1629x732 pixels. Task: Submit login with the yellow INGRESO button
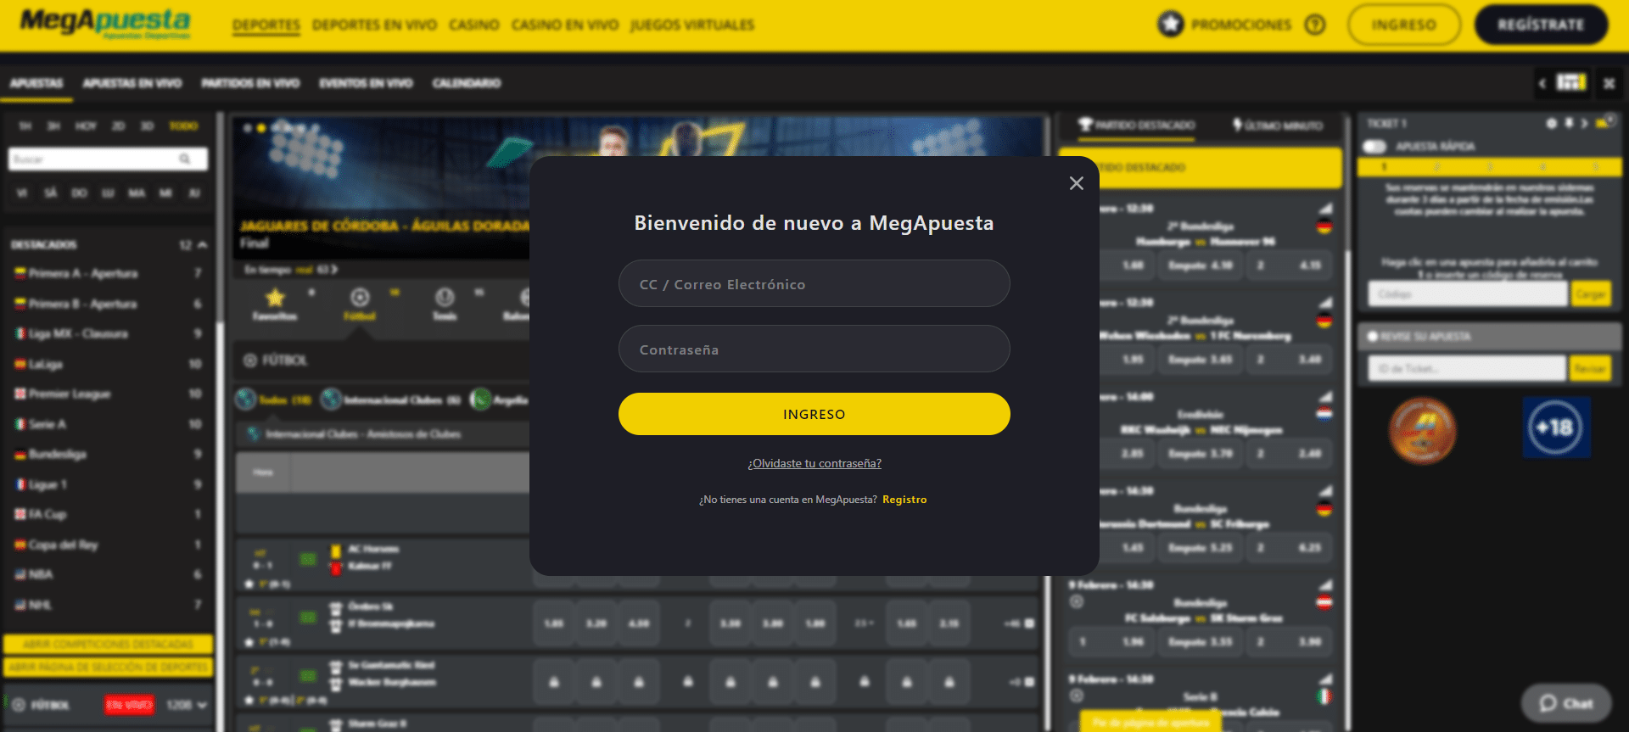click(814, 414)
